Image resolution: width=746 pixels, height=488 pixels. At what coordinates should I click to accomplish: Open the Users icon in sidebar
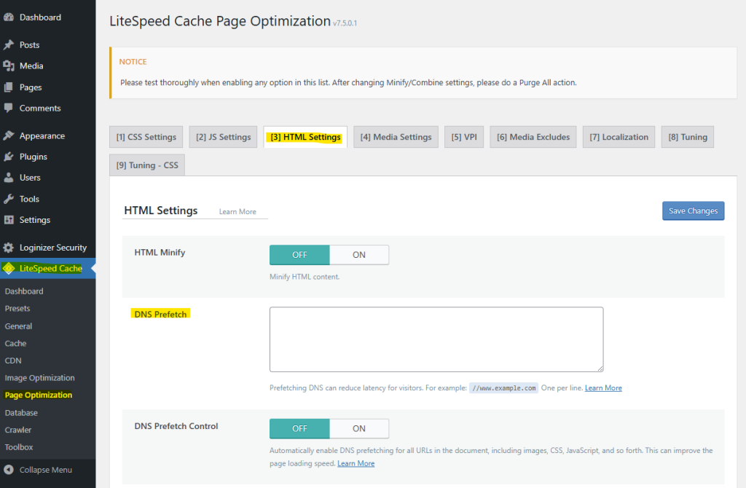click(x=9, y=177)
